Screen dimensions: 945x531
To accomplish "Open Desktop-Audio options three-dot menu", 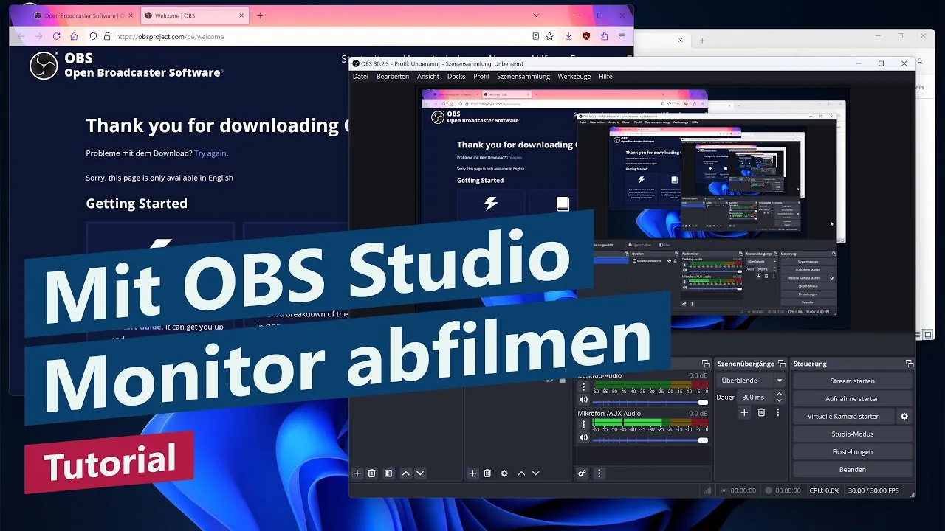I will coord(583,387).
